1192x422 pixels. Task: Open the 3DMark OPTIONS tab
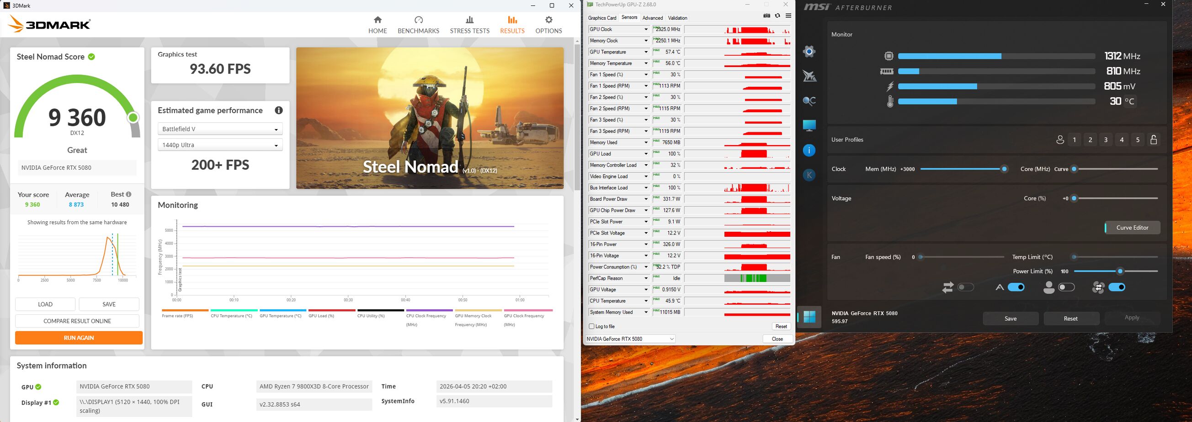coord(549,25)
